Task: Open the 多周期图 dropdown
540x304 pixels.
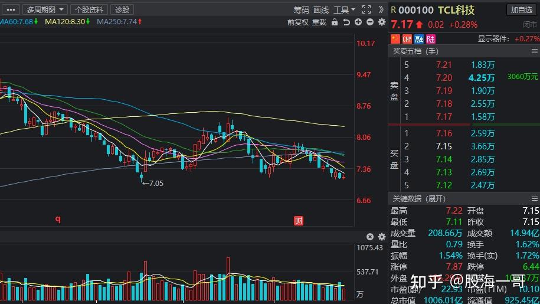Action: 45,9
